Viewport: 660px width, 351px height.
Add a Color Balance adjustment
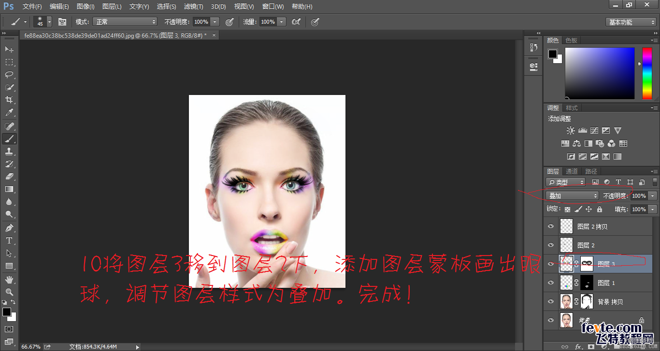[576, 143]
